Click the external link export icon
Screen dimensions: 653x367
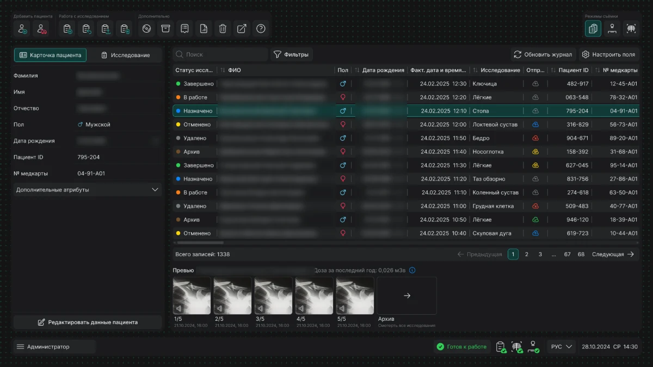point(242,29)
